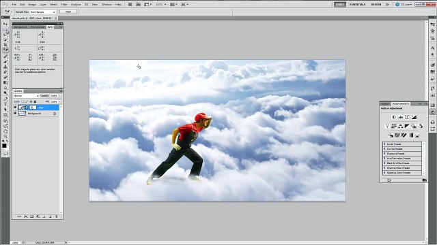Viewport: 437px width, 245px height.
Task: Swap foreground and background colors
Action: point(7,141)
